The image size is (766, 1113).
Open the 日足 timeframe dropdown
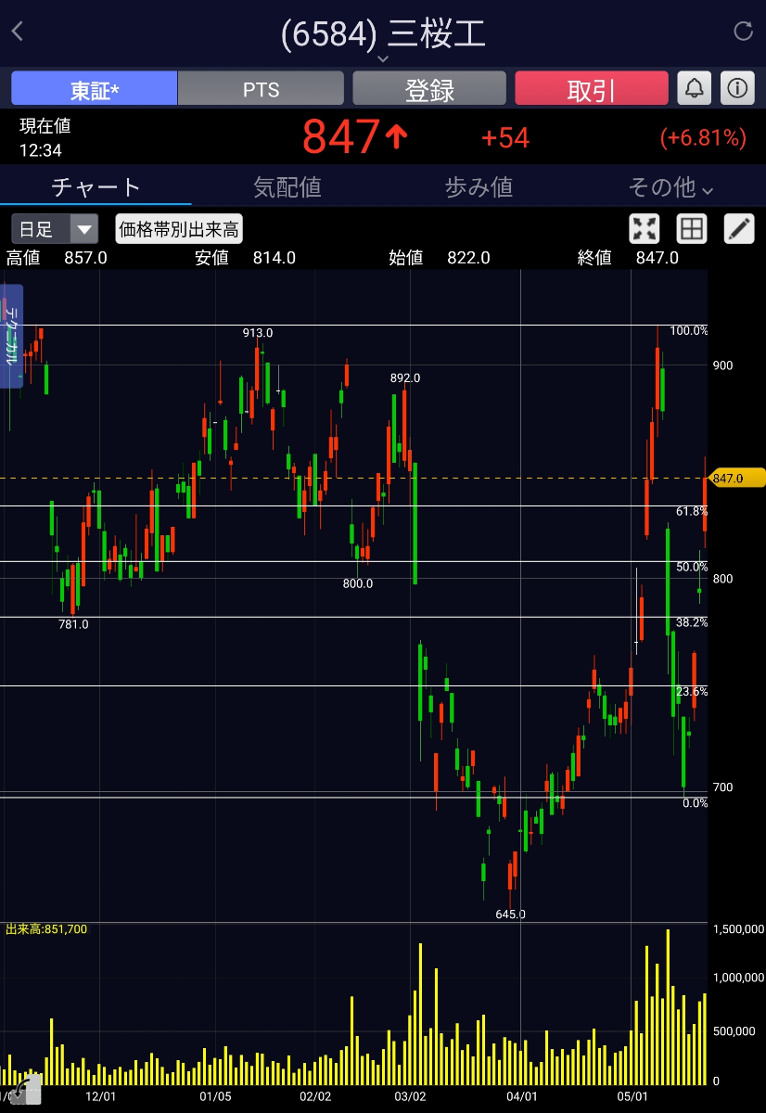[55, 228]
